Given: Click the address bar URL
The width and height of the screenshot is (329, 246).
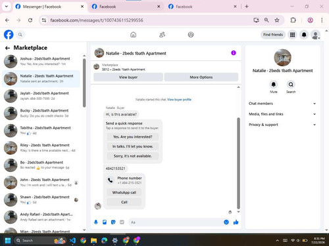Looking at the screenshot, I should (x=97, y=20).
